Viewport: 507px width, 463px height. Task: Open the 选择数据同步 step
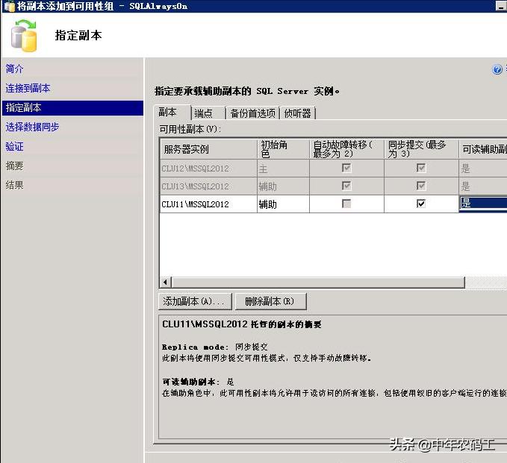(32, 127)
